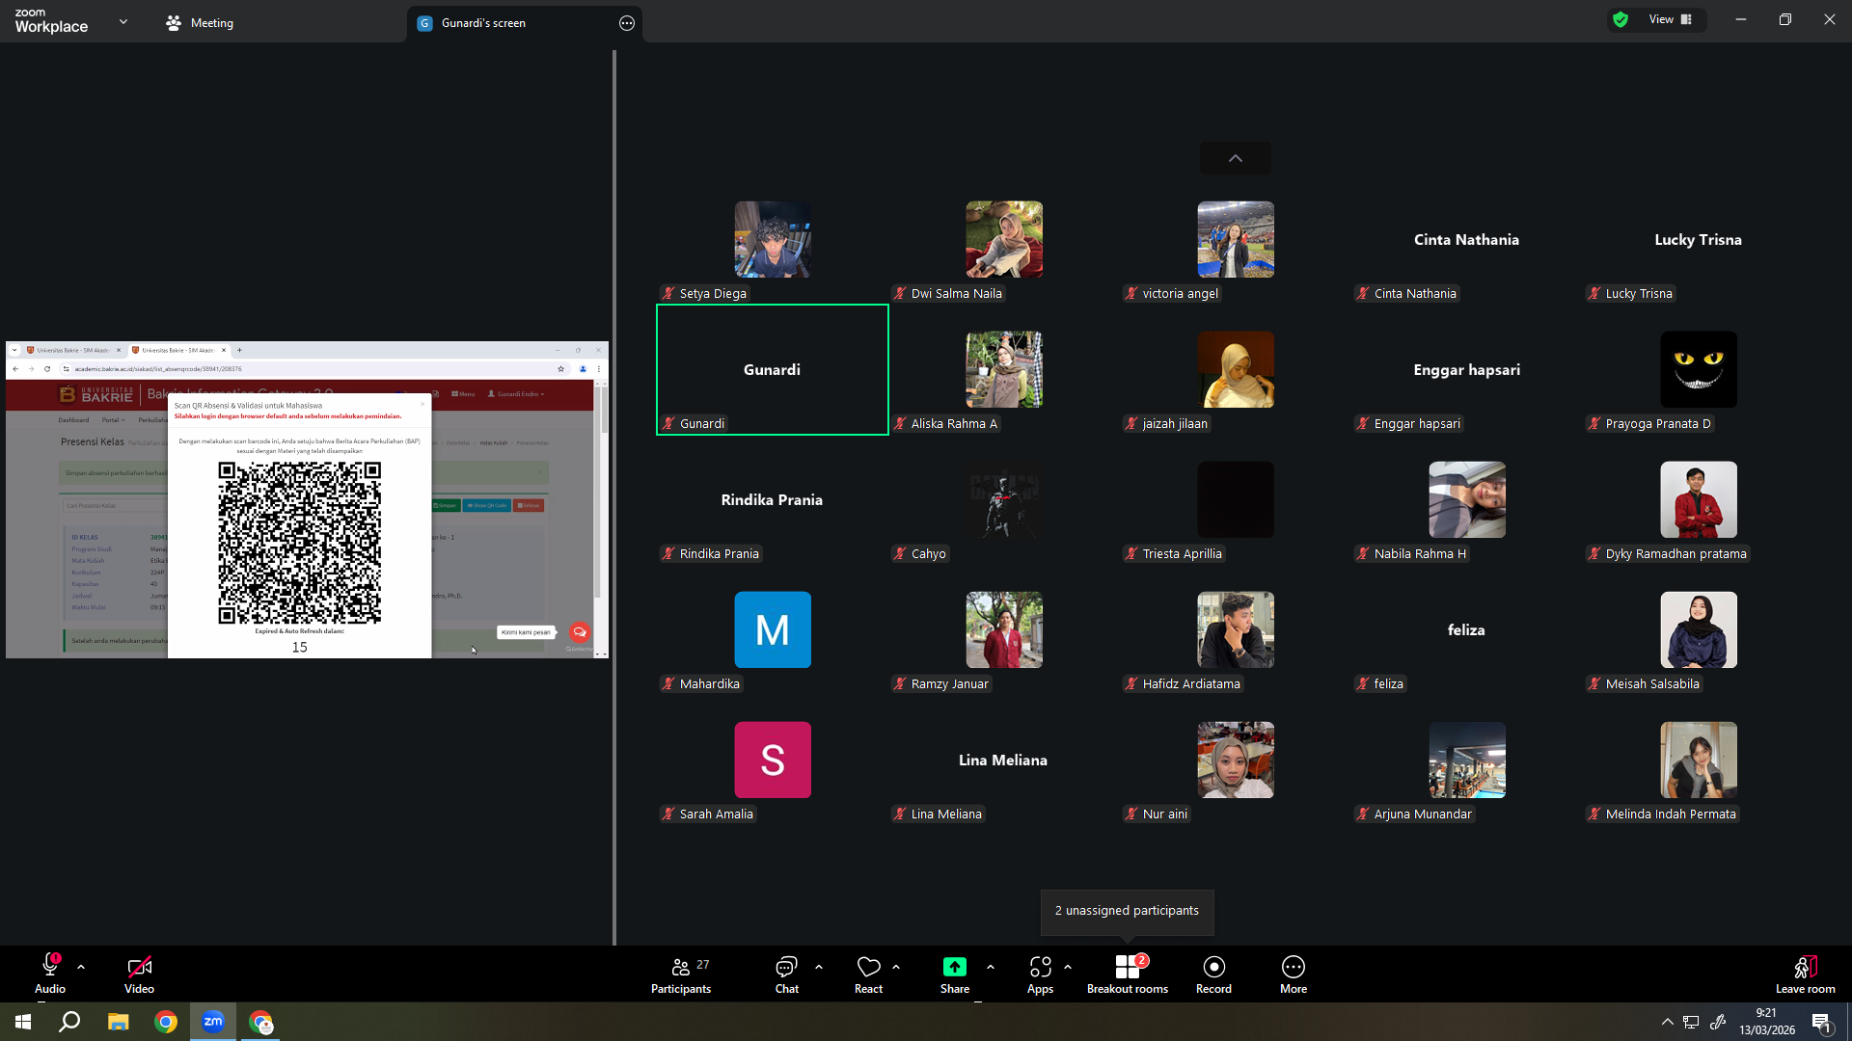Click Simpan button in shared screen

tap(445, 505)
